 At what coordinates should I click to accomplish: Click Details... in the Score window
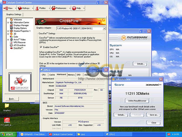click(x=121, y=115)
